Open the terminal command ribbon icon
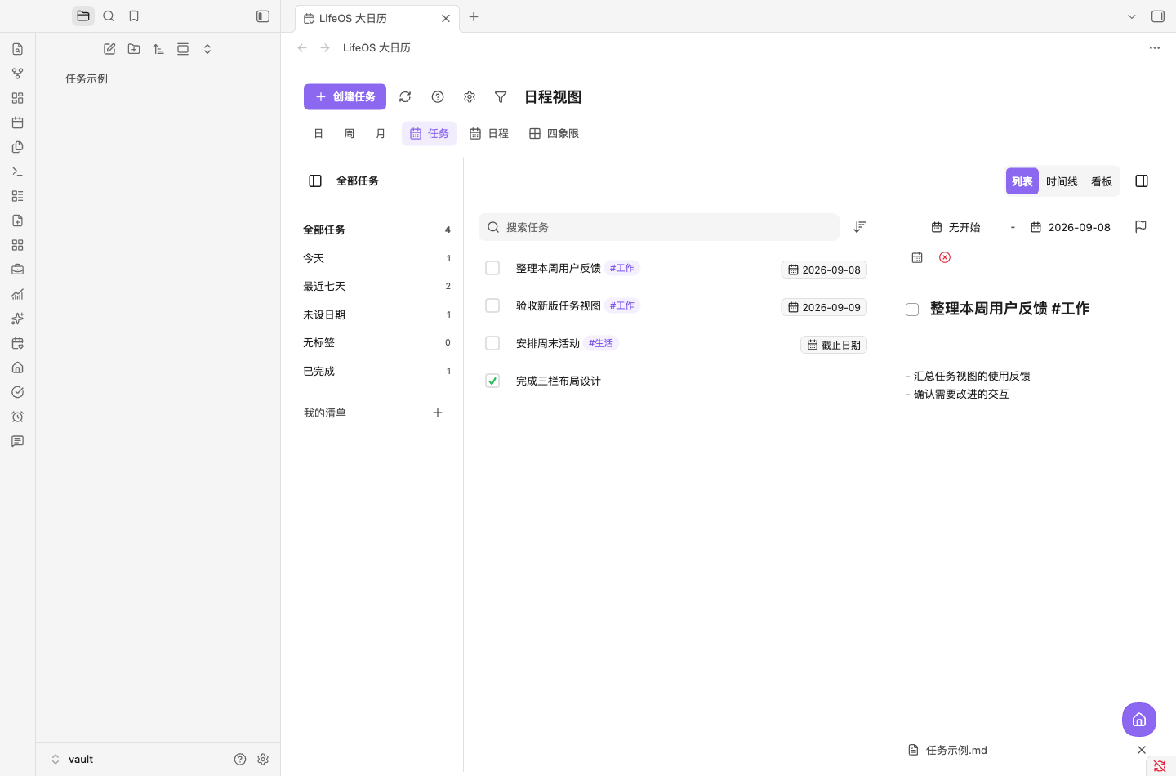The image size is (1176, 776). point(18,172)
